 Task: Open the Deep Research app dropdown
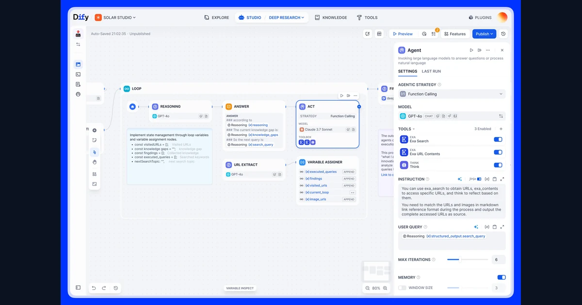[x=287, y=17]
